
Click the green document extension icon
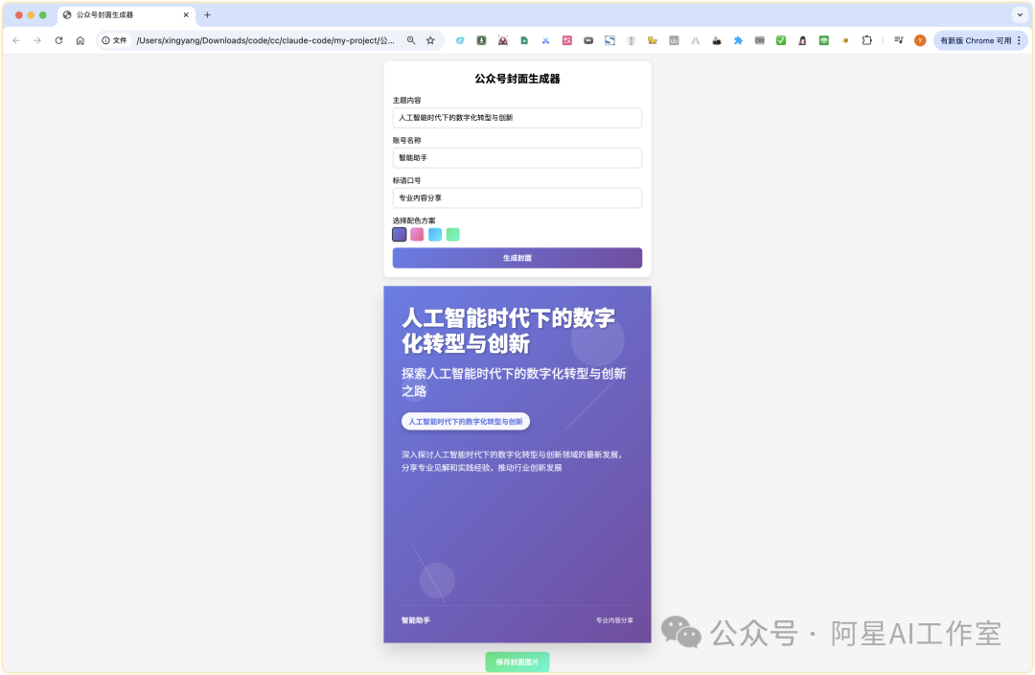(524, 40)
